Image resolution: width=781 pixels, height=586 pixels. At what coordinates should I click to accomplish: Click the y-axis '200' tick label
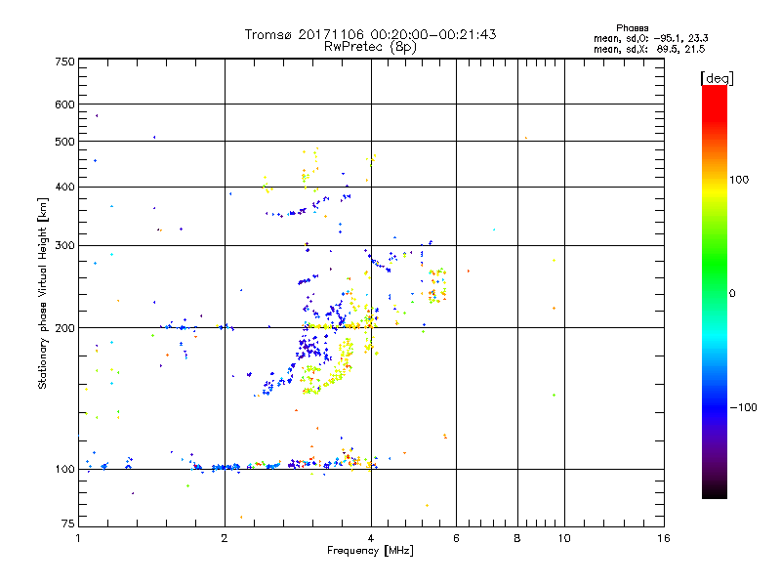click(65, 328)
